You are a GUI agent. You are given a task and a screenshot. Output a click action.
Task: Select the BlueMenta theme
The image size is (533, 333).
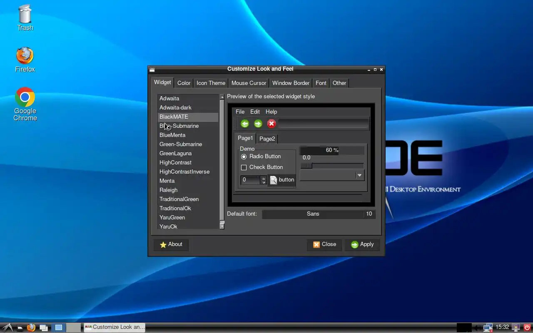188,135
